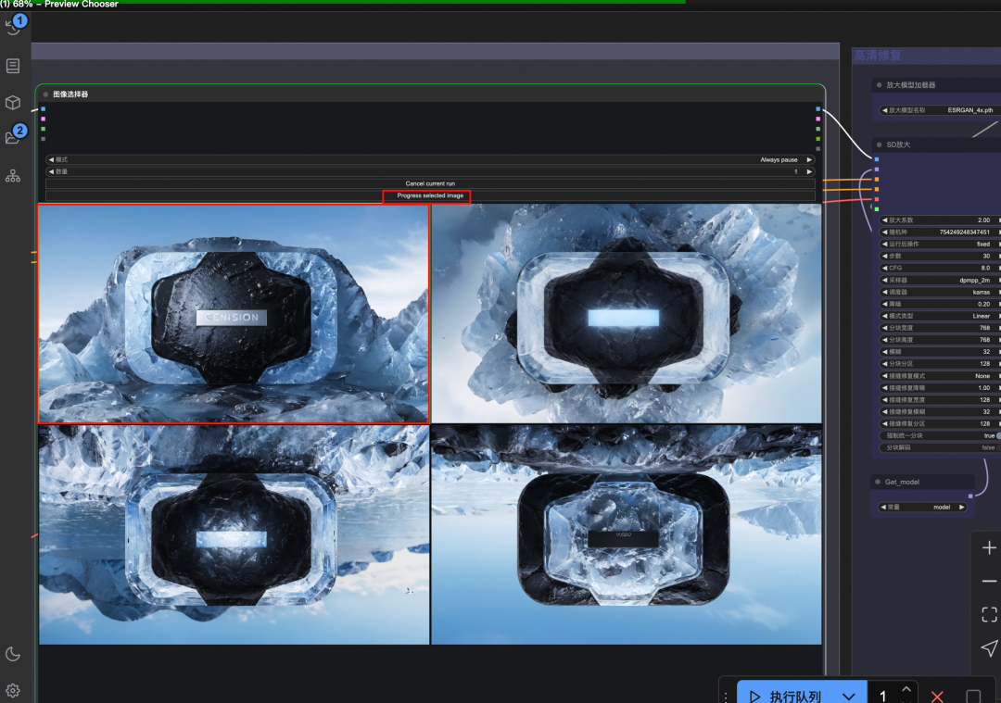The image size is (1001, 703).
Task: Select bottom-left preview with water reflection
Action: 234,534
